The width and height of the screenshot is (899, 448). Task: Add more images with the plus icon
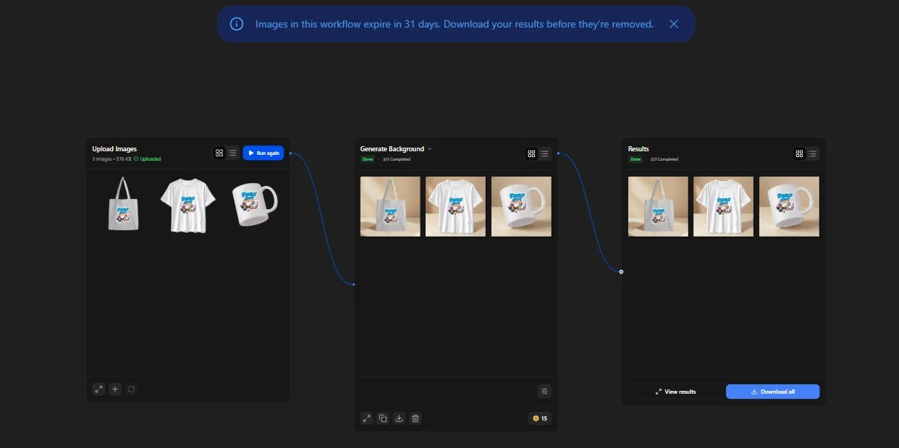pyautogui.click(x=115, y=389)
